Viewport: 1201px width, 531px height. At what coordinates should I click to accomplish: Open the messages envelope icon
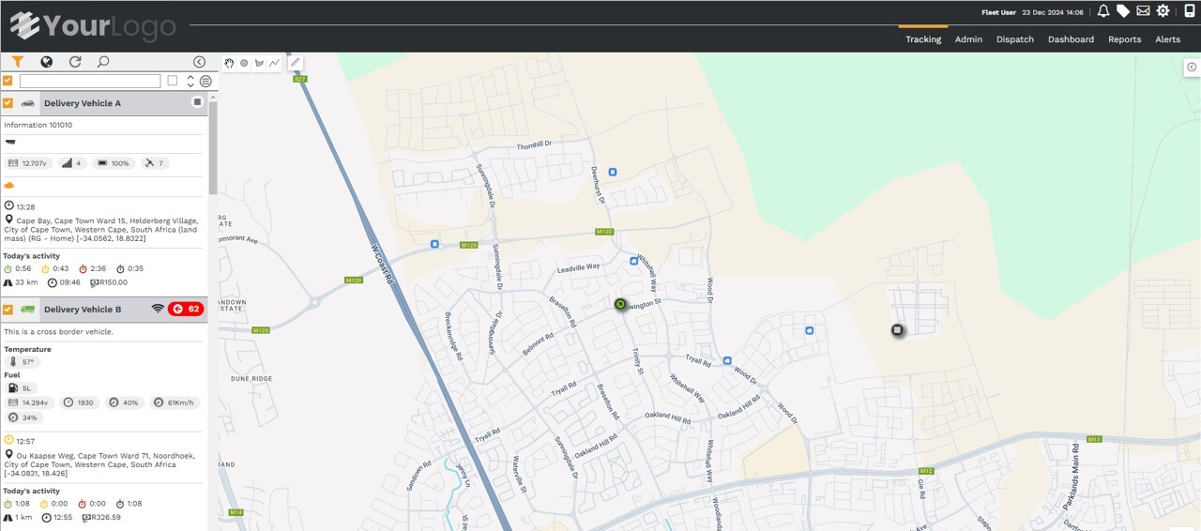pos(1143,11)
